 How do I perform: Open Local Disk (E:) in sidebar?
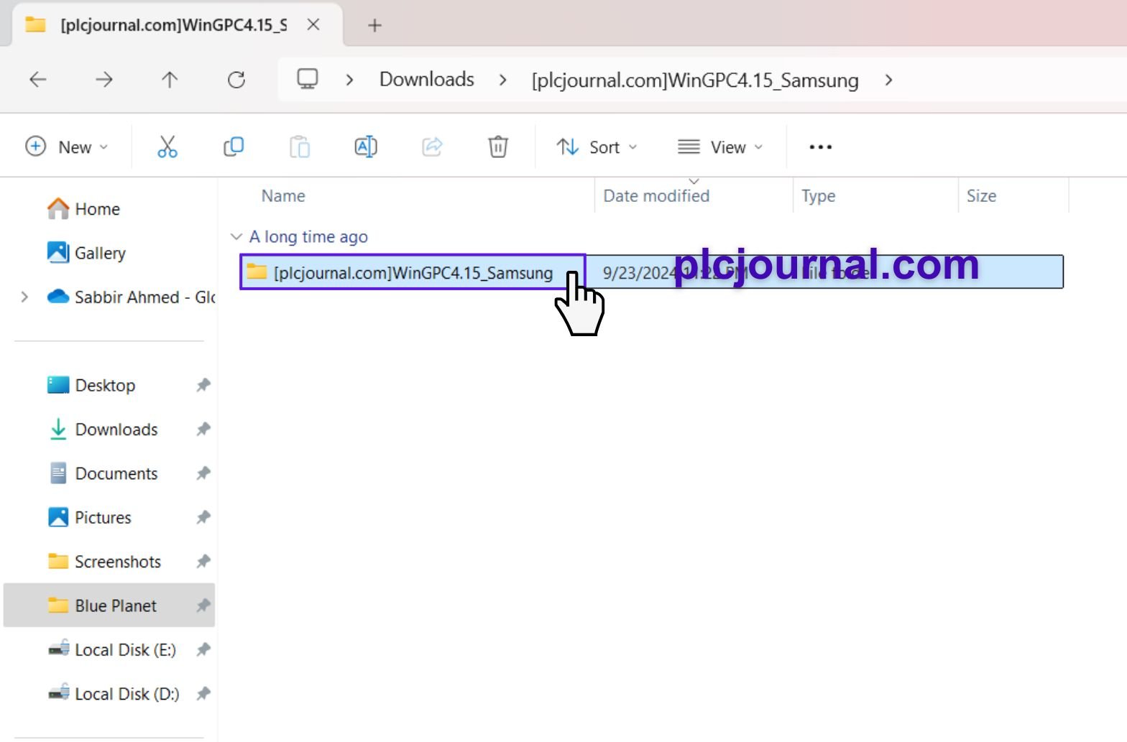pyautogui.click(x=111, y=649)
